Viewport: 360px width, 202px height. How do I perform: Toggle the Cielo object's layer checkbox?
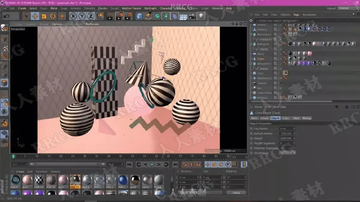pos(275,73)
